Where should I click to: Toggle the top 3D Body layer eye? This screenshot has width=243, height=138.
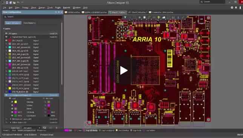pyautogui.click(x=12, y=112)
